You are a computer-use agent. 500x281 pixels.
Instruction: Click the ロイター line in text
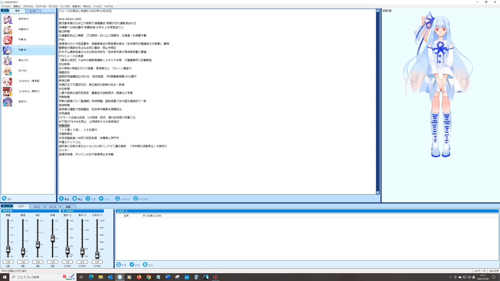coord(64,150)
